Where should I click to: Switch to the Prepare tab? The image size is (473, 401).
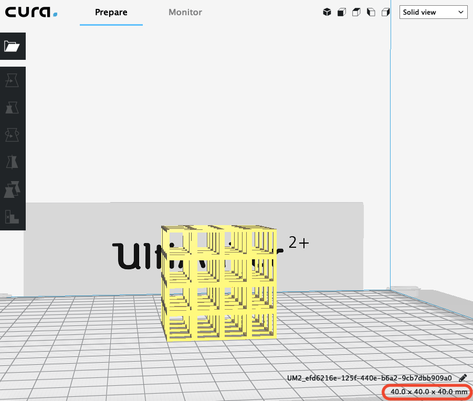pyautogui.click(x=111, y=13)
